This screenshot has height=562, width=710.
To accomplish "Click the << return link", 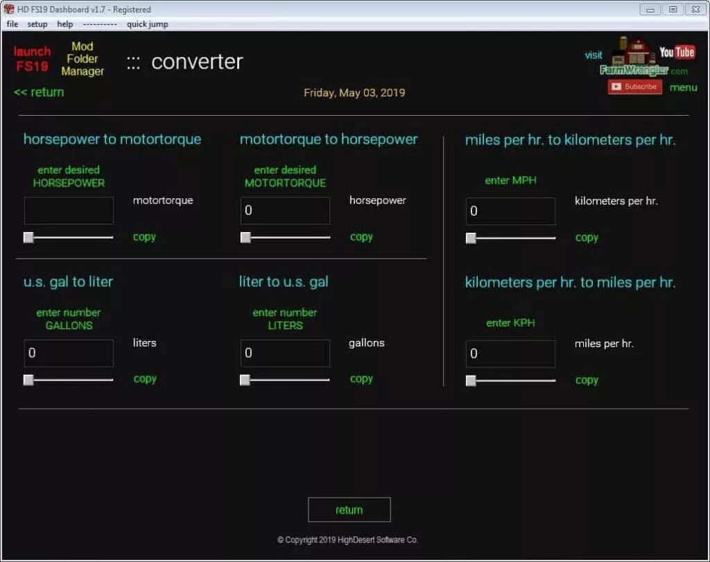I will click(x=38, y=92).
